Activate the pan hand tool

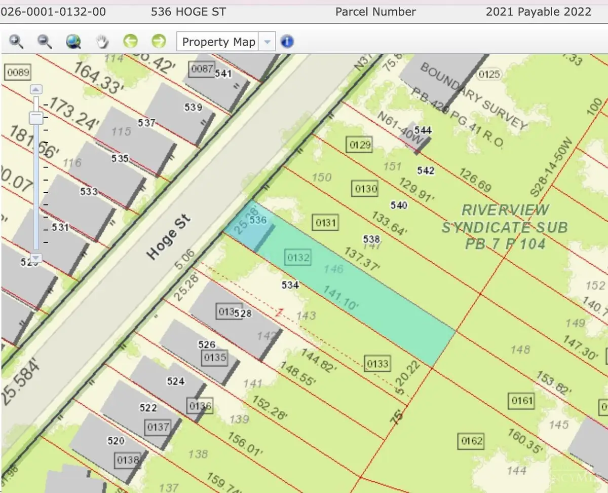pos(103,42)
